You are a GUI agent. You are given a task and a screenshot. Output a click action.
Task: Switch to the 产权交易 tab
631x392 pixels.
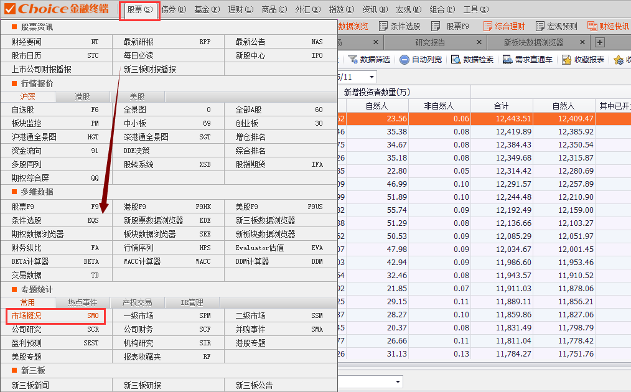point(138,302)
